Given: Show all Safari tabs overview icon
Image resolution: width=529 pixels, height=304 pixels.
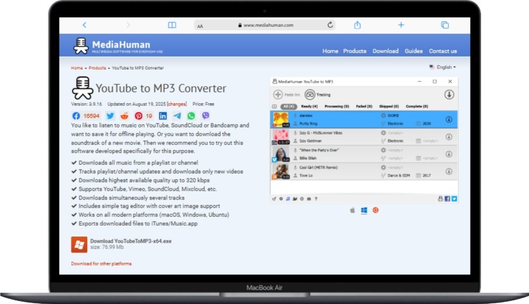Looking at the screenshot, I should [x=445, y=25].
